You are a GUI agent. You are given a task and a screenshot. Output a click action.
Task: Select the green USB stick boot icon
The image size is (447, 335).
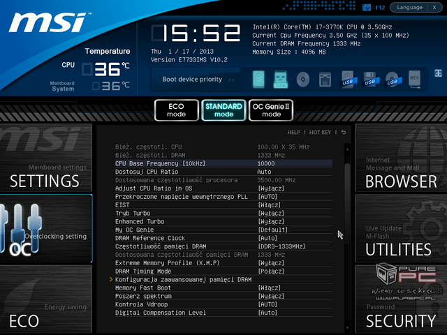coord(280,79)
